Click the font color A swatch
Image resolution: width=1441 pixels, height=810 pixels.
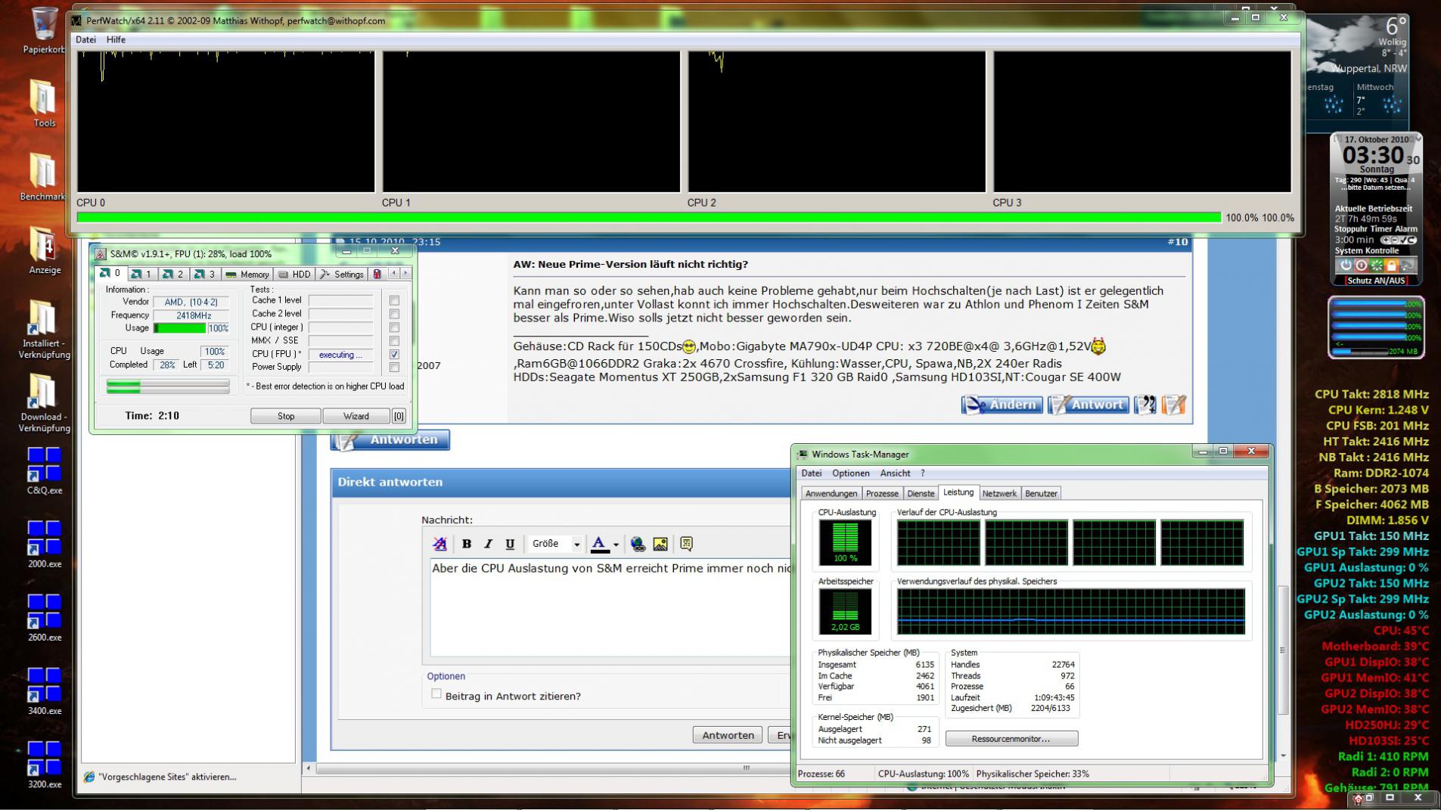[599, 545]
